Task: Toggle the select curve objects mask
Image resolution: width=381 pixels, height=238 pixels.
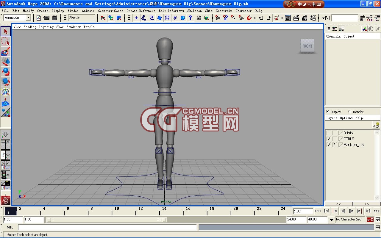Action: 152,18
